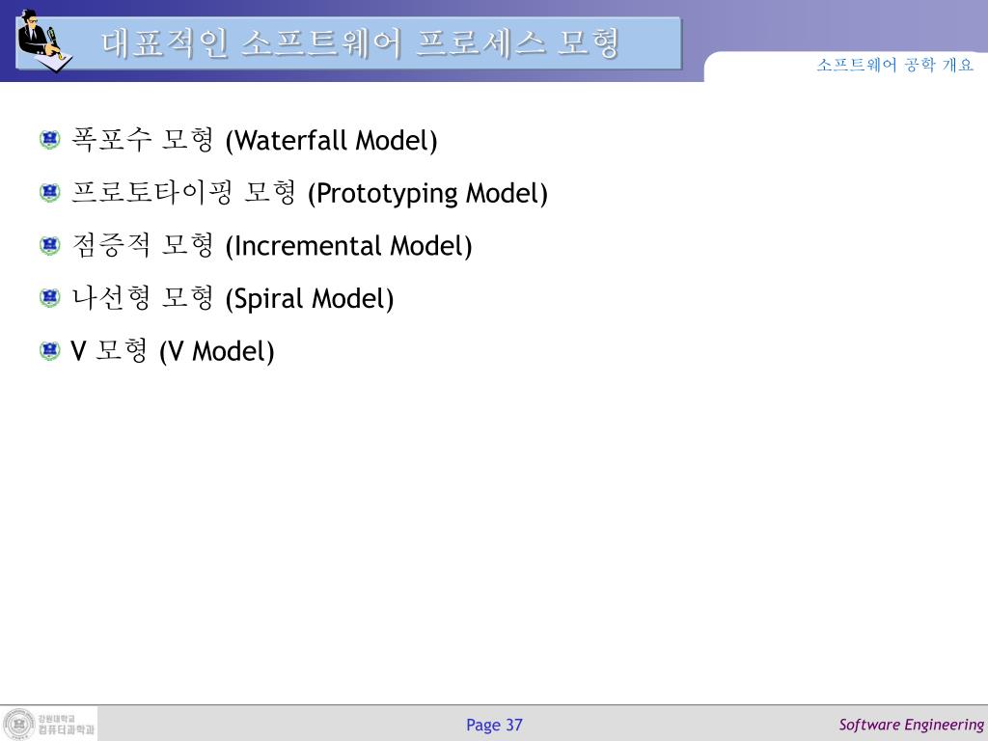The image size is (988, 741).
Task: Click the bullet icon beside Prototyping Model
Action: 50,192
